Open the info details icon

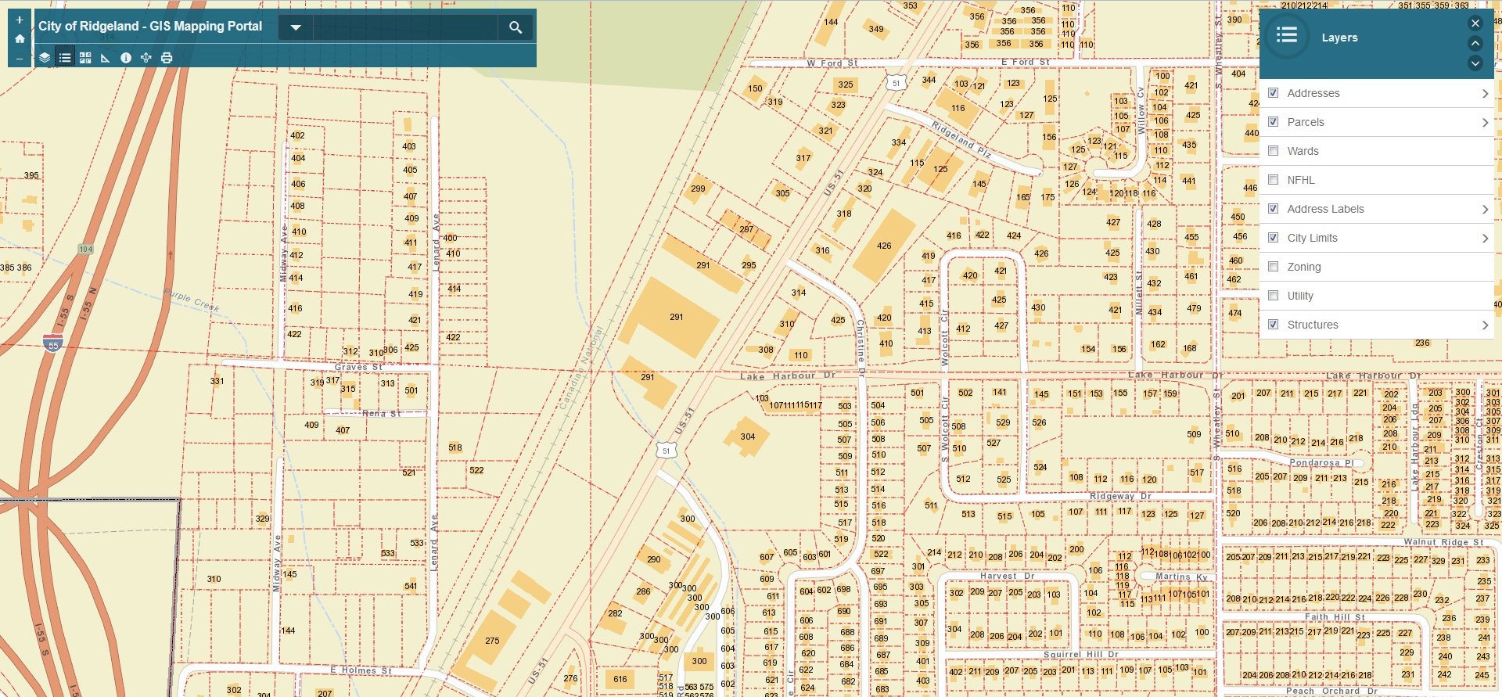[x=126, y=58]
